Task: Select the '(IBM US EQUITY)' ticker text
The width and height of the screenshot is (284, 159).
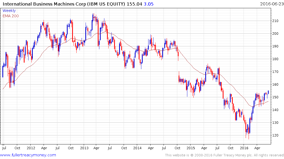Action: click(106, 4)
